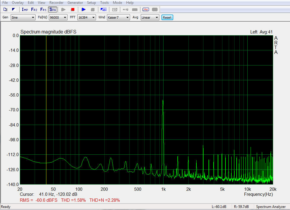
Task: Click the ABC text overlay icon
Action: pos(104,9)
